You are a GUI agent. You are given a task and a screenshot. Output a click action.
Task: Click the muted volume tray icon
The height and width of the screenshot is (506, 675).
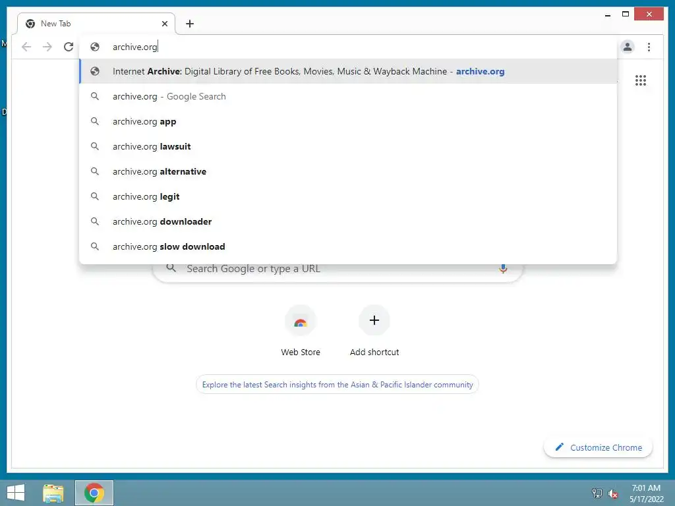[613, 493]
